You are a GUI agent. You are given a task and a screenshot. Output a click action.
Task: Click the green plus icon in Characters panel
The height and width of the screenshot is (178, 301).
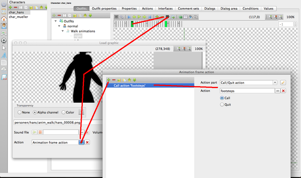pyautogui.click(x=11, y=7)
